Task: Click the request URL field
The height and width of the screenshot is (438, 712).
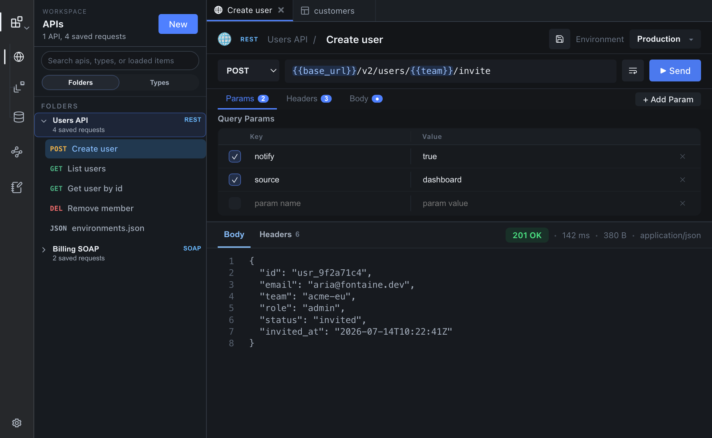Action: click(x=450, y=71)
